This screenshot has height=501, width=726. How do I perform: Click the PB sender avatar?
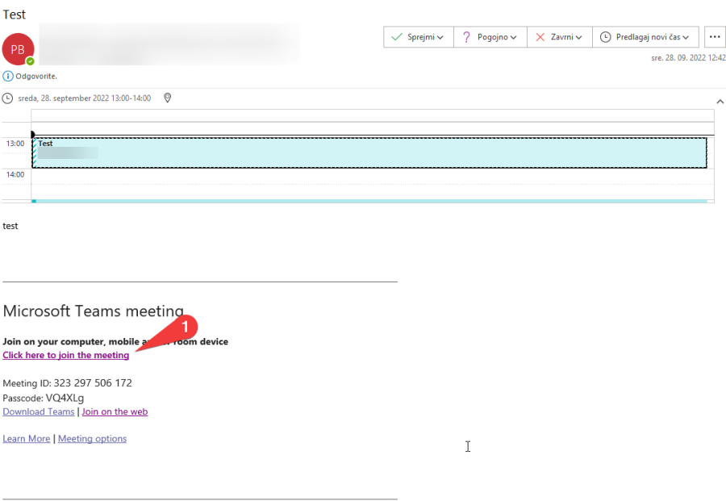tap(18, 49)
